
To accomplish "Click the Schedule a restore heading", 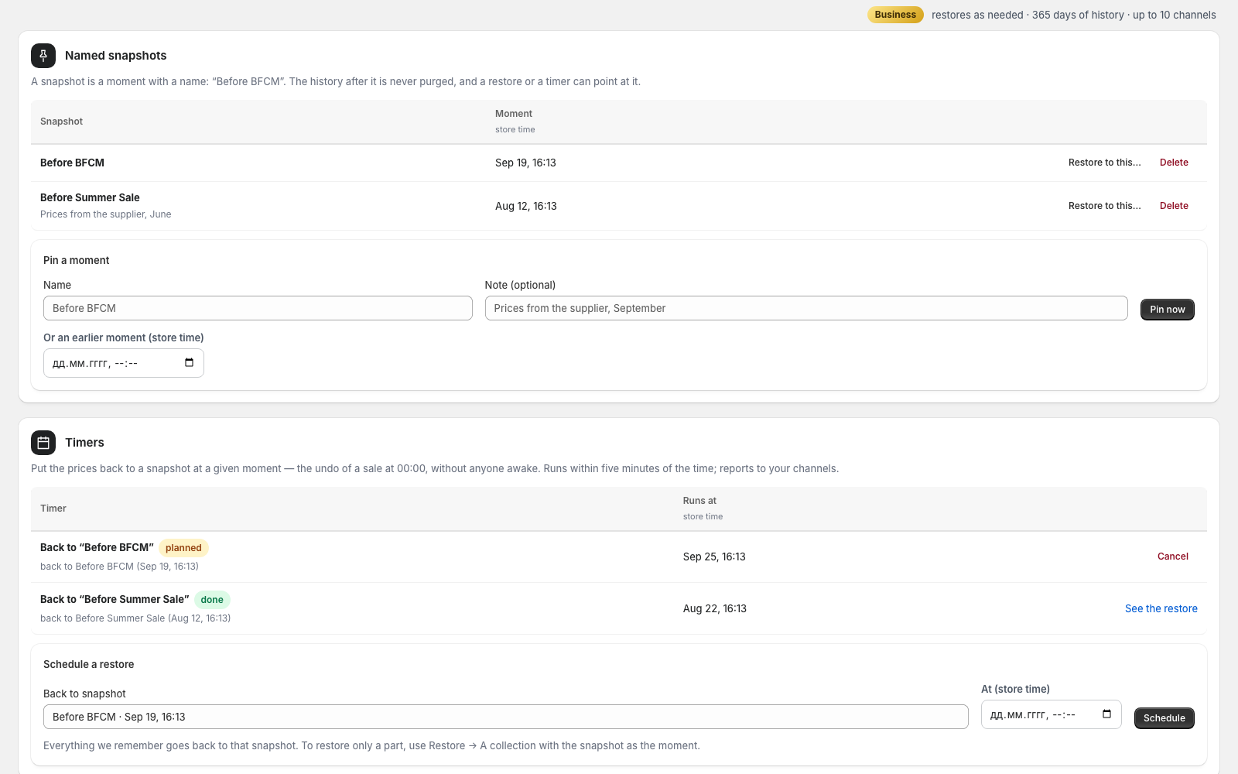I will [x=89, y=664].
